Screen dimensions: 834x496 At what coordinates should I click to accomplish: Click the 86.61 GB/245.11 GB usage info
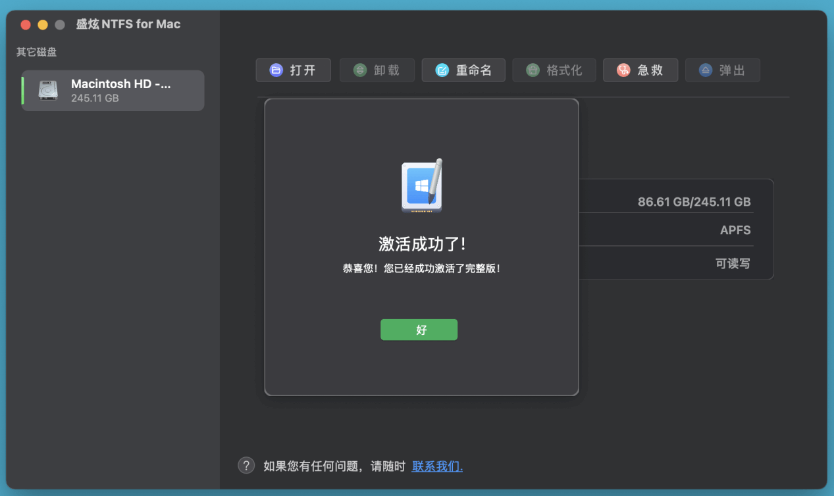click(694, 201)
